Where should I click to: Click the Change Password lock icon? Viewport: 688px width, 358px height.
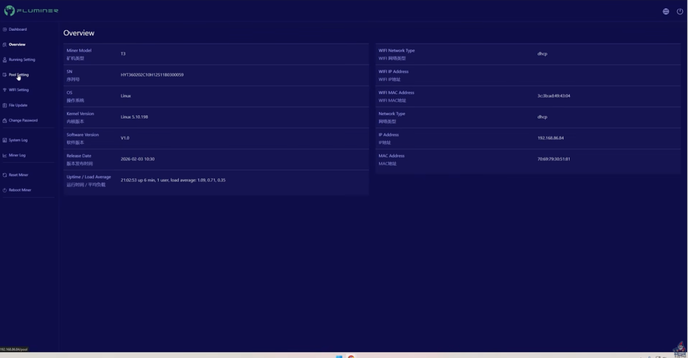tap(5, 121)
